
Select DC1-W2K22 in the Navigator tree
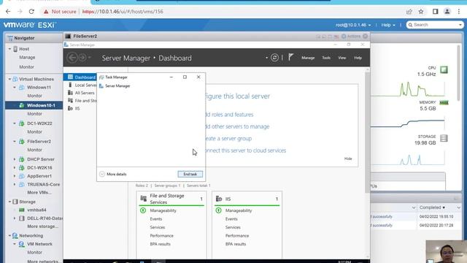click(39, 123)
